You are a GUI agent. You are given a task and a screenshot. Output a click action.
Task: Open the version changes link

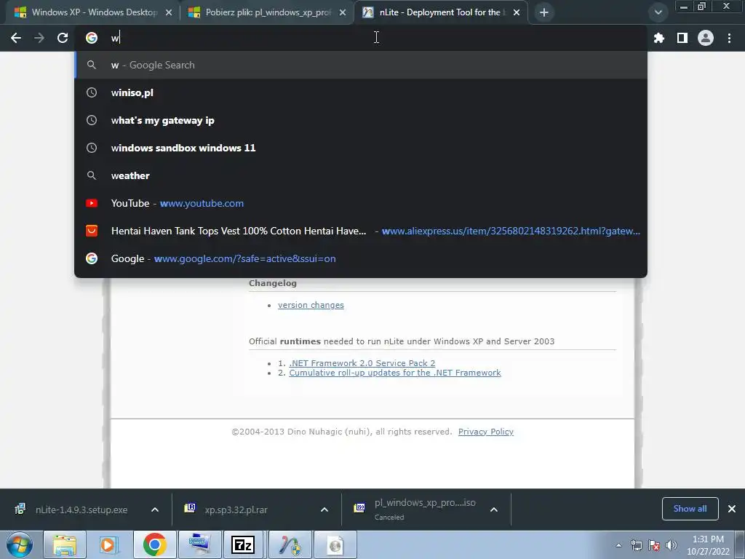point(311,305)
